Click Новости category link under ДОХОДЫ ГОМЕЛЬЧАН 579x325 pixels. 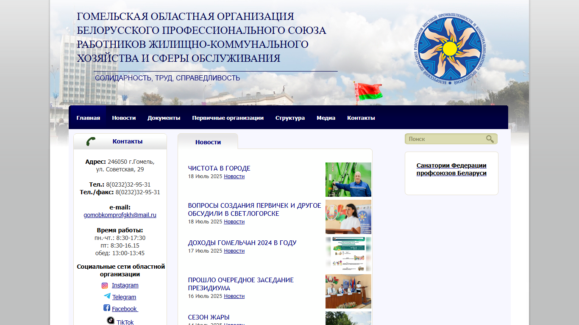pos(234,251)
